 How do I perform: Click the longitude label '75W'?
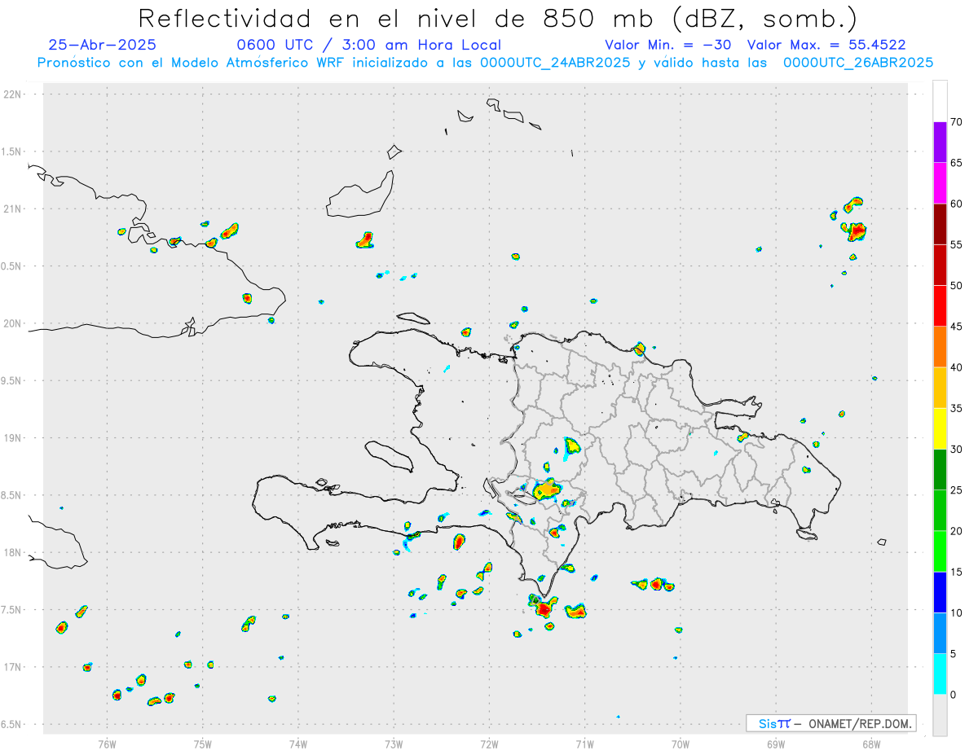pyautogui.click(x=203, y=743)
